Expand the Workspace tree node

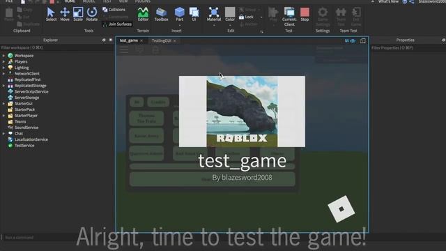point(3,56)
